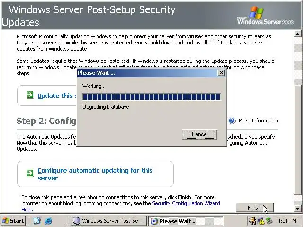Close the Please Wait dialog
The width and height of the screenshot is (303, 227).
[x=221, y=73]
